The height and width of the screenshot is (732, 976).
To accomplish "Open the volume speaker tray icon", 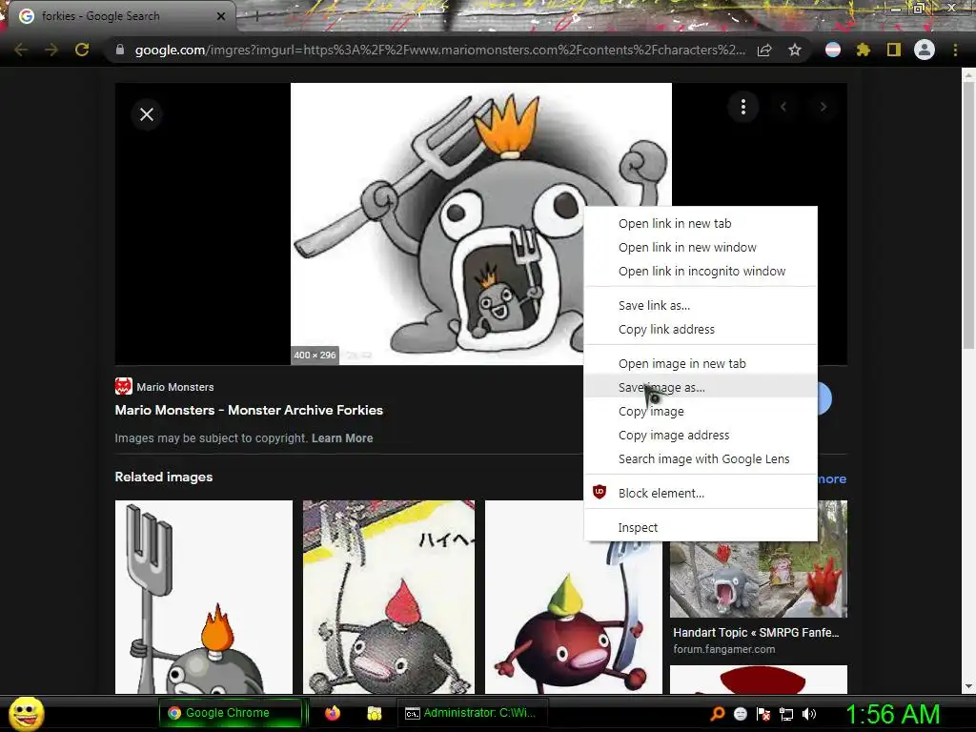I will [808, 714].
